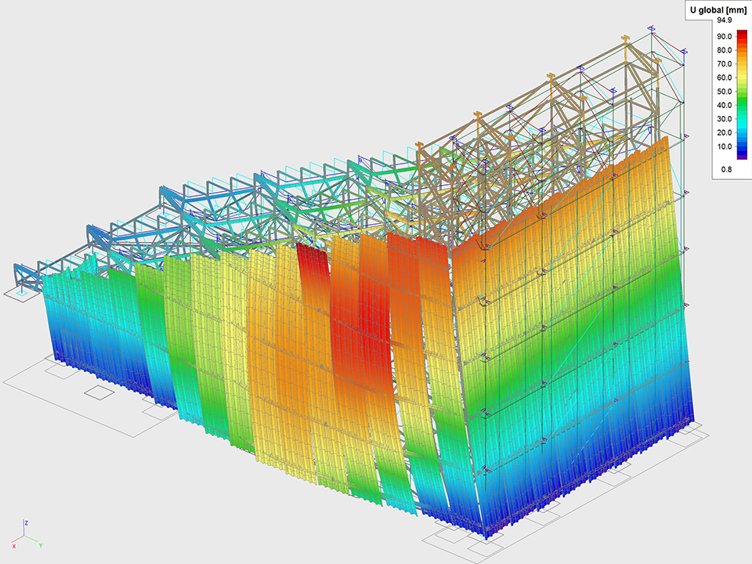752x564 pixels.
Task: Click the green Y axis label
Action: tap(40, 544)
